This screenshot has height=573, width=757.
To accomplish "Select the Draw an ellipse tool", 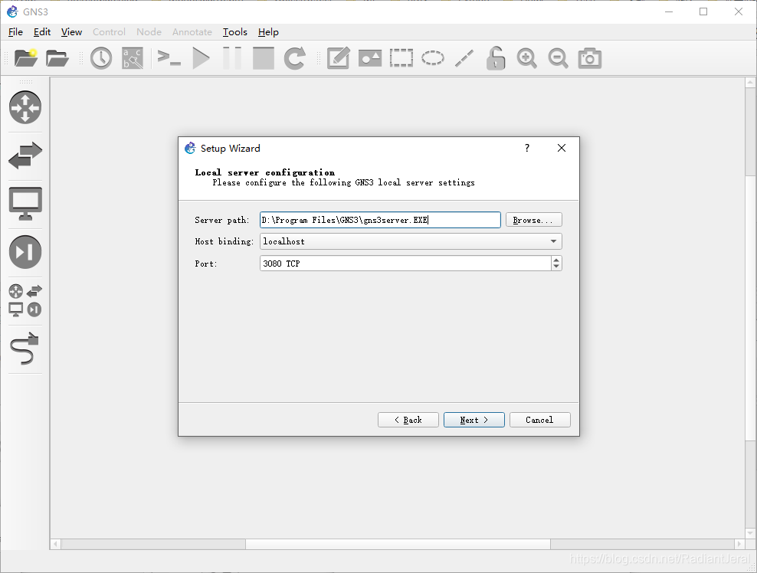I will pyautogui.click(x=433, y=58).
